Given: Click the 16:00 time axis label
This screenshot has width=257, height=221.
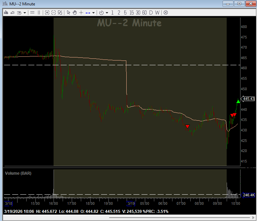Looking at the screenshot, I should [x=54, y=203].
